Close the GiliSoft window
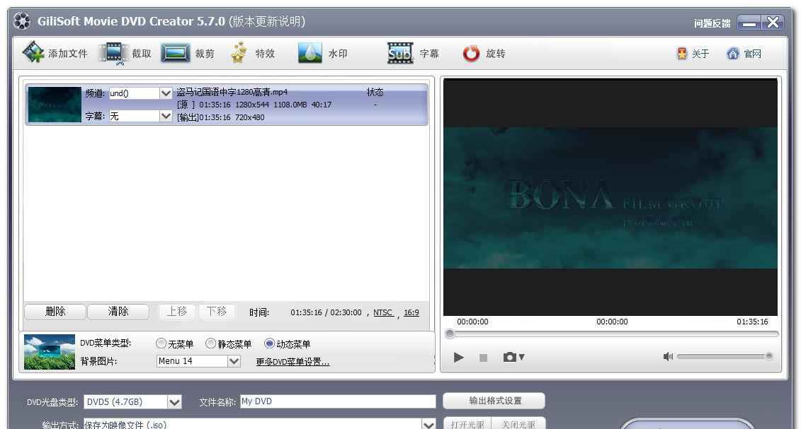Viewport: 801px width, 429px height. click(773, 23)
